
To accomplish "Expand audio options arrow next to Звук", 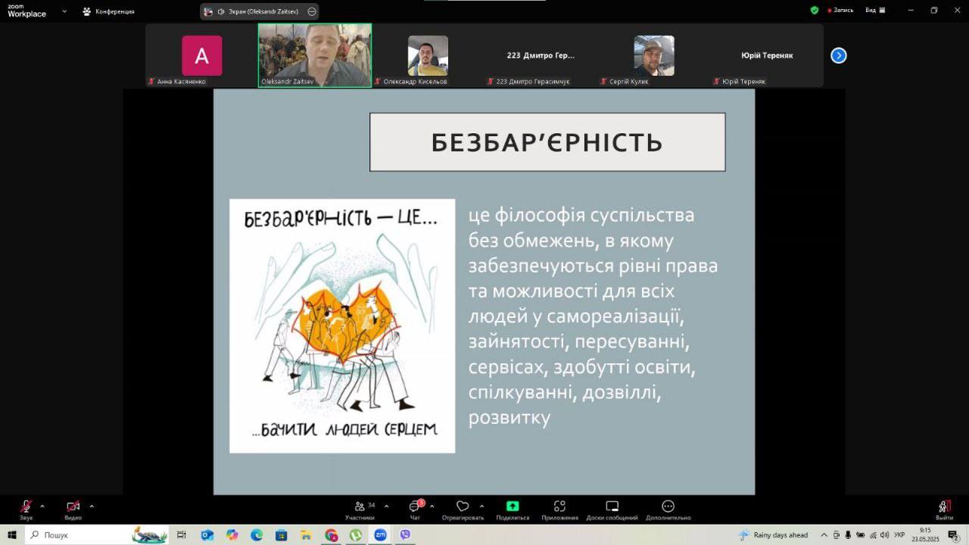I will [x=42, y=506].
